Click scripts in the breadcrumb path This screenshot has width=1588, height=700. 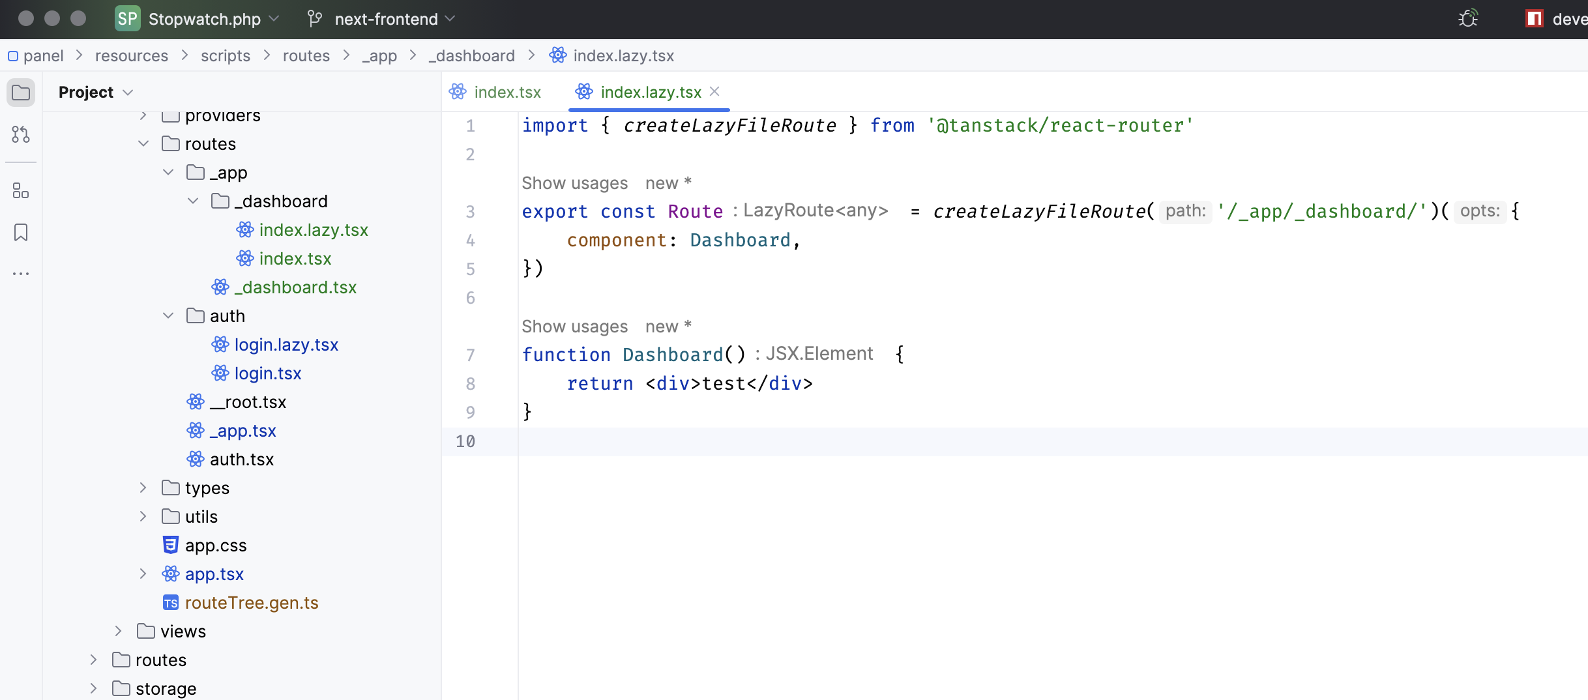[x=226, y=55]
